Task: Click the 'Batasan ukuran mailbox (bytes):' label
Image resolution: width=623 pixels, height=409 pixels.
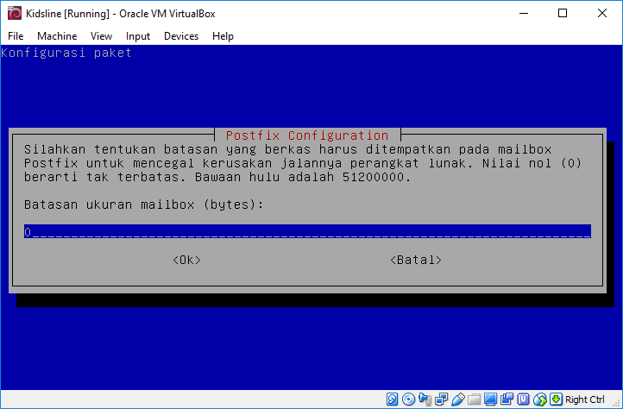Action: click(144, 204)
